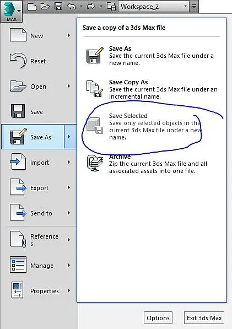The height and width of the screenshot is (329, 232).
Task: Click the Redo arrow in the toolbar
Action: (91, 6)
